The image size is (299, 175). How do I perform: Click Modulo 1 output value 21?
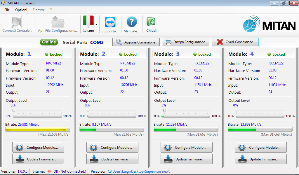[x=48, y=92]
